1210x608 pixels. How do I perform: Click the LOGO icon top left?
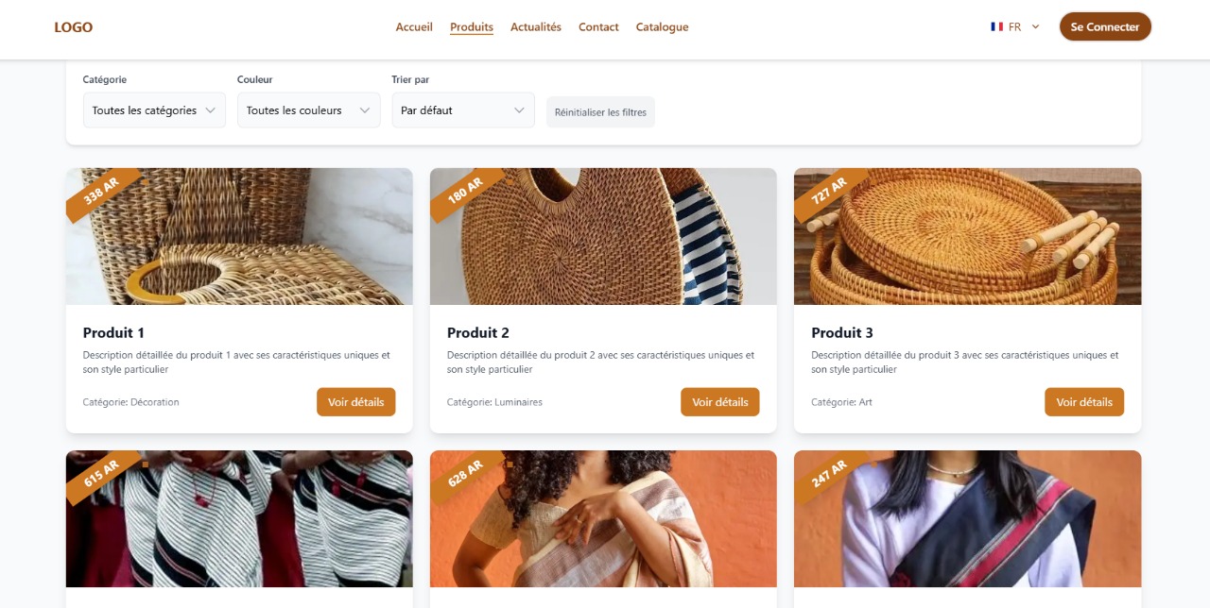click(73, 26)
